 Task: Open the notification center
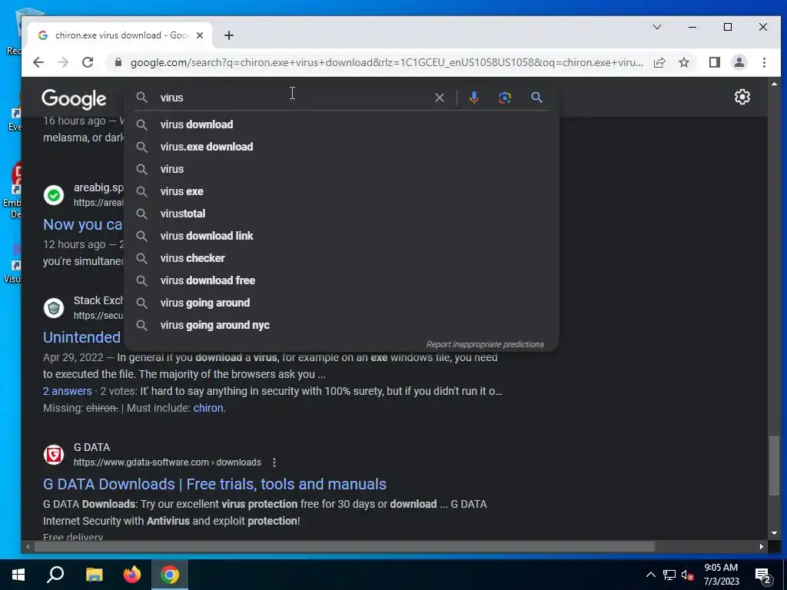click(x=763, y=576)
